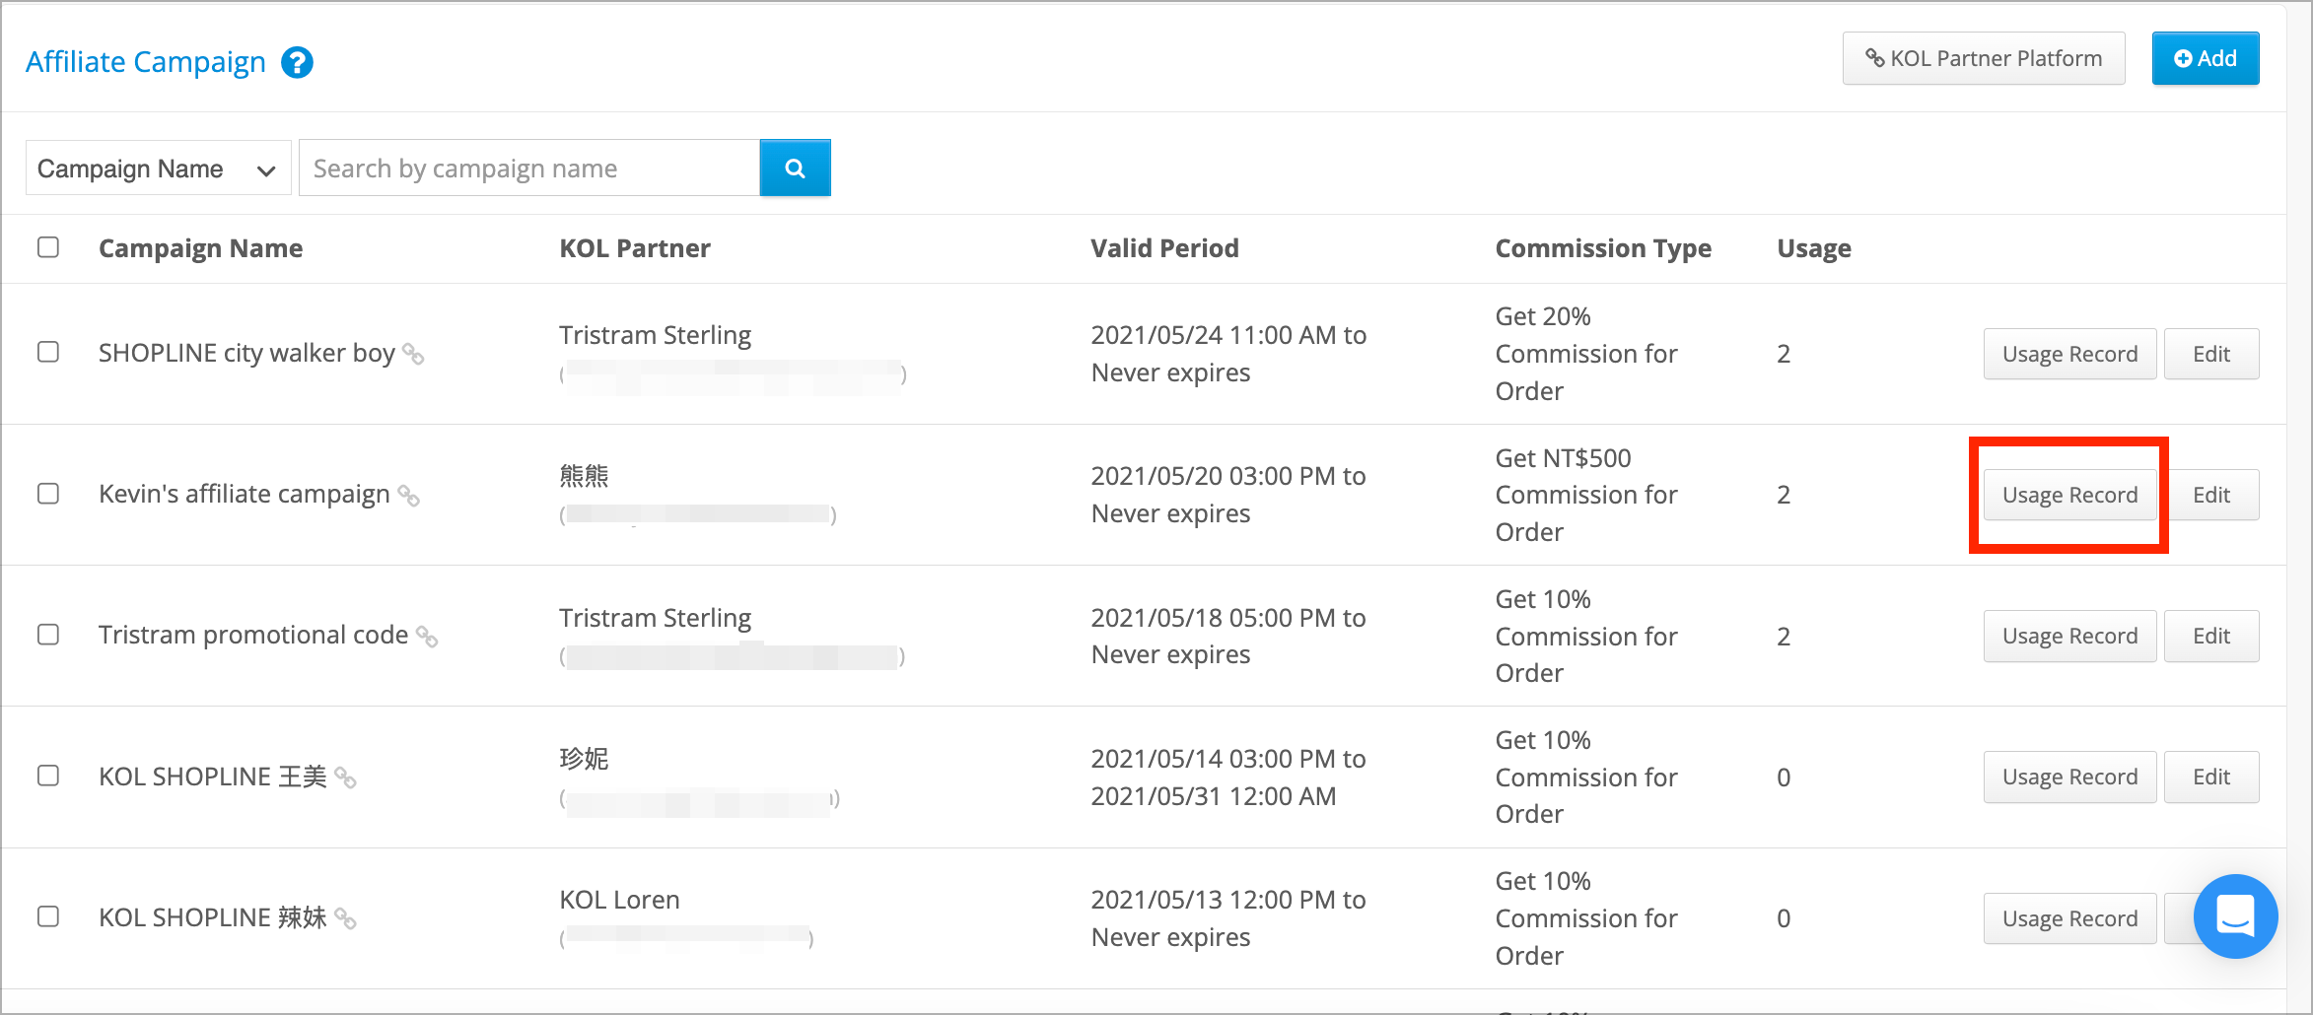Click the Affiliate Campaign page title
Screen dimensions: 2313x1015
pyautogui.click(x=146, y=62)
